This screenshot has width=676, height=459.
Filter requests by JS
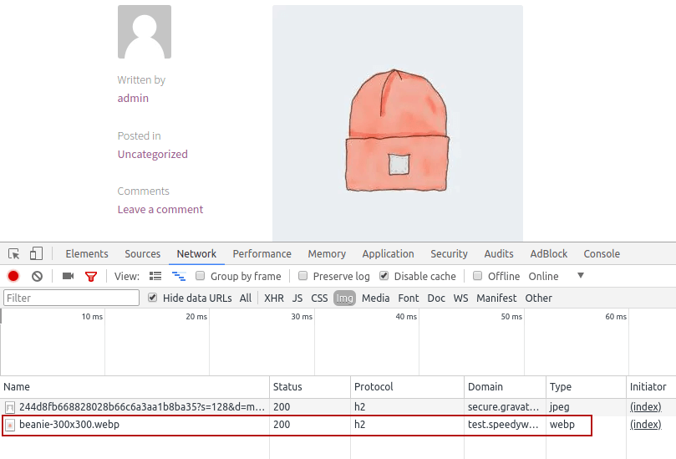click(x=297, y=298)
